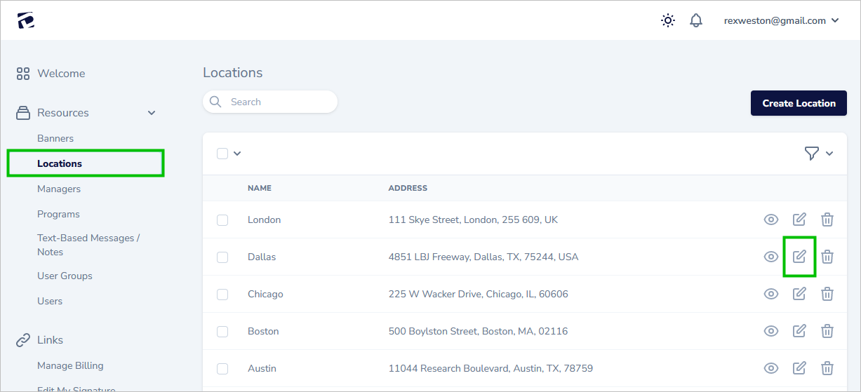Toggle light/dark theme with the sun icon
Image resolution: width=861 pixels, height=392 pixels.
click(x=668, y=20)
